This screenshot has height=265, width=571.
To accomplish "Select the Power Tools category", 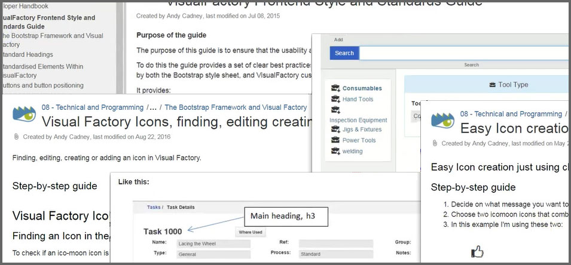I will 359,140.
